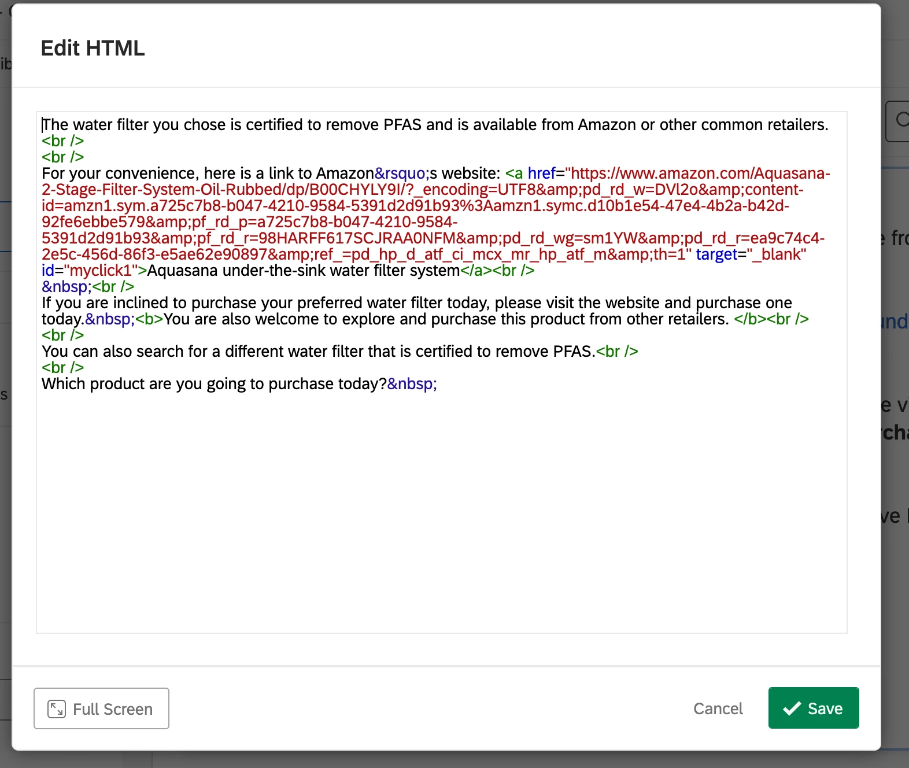Click the text 'Aquasana under-the-sink water filter system'
Image resolution: width=909 pixels, height=768 pixels.
[x=304, y=271]
